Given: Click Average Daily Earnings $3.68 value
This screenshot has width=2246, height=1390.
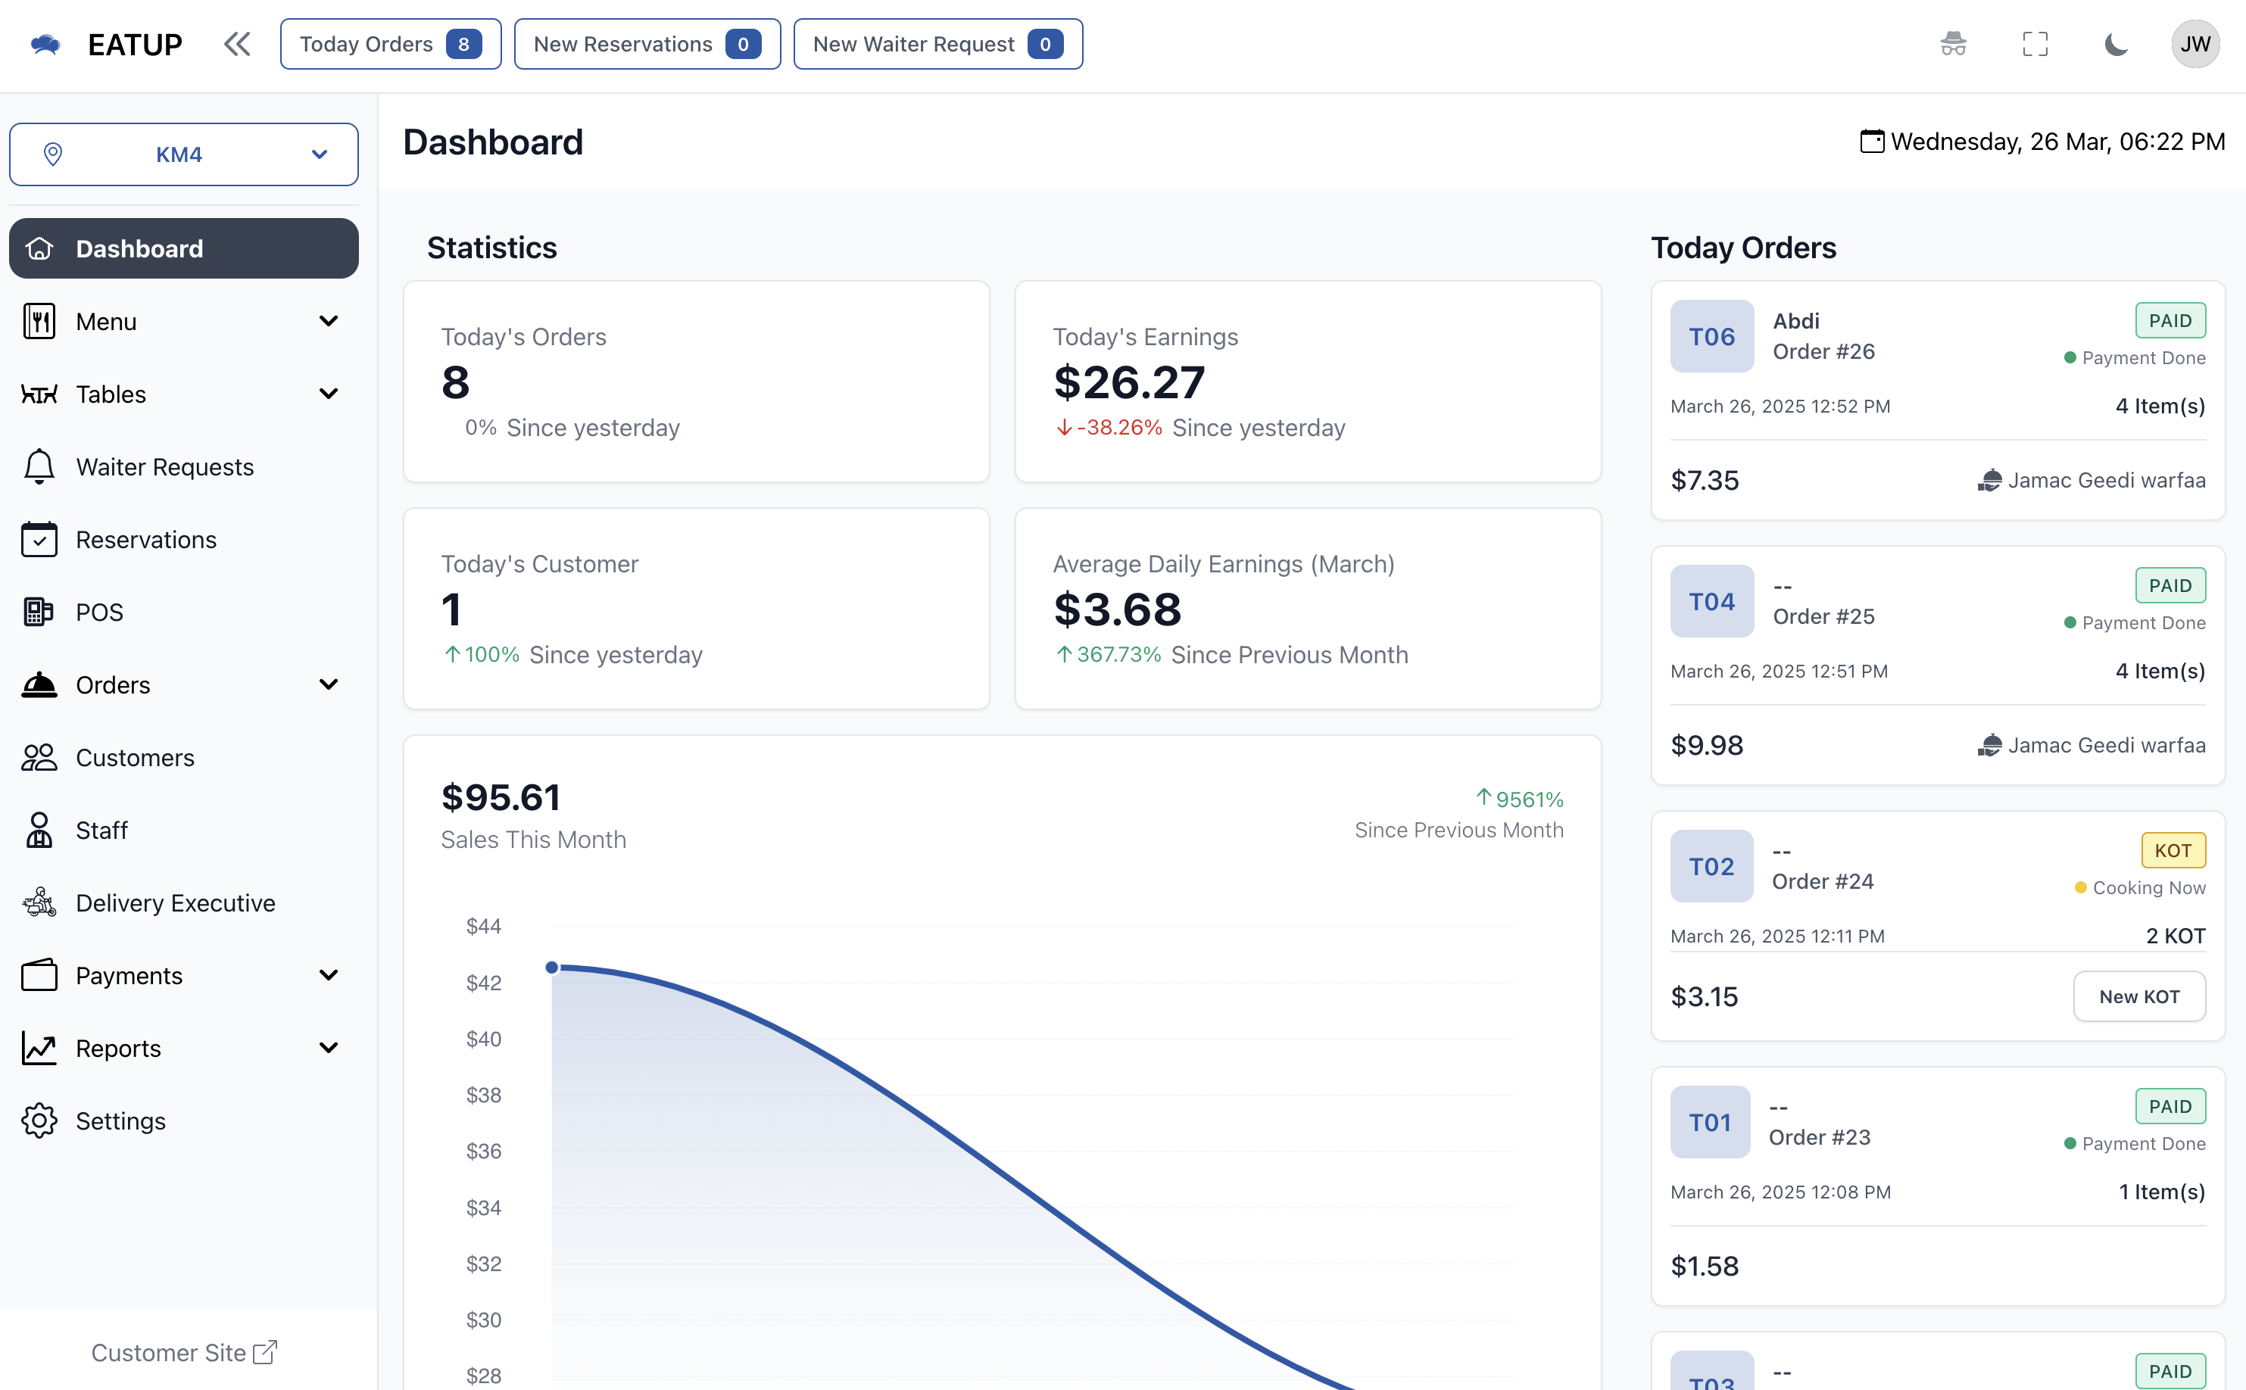Looking at the screenshot, I should [1117, 609].
